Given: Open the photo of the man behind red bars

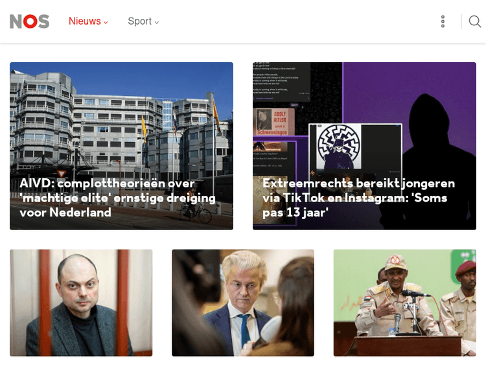Looking at the screenshot, I should [81, 303].
